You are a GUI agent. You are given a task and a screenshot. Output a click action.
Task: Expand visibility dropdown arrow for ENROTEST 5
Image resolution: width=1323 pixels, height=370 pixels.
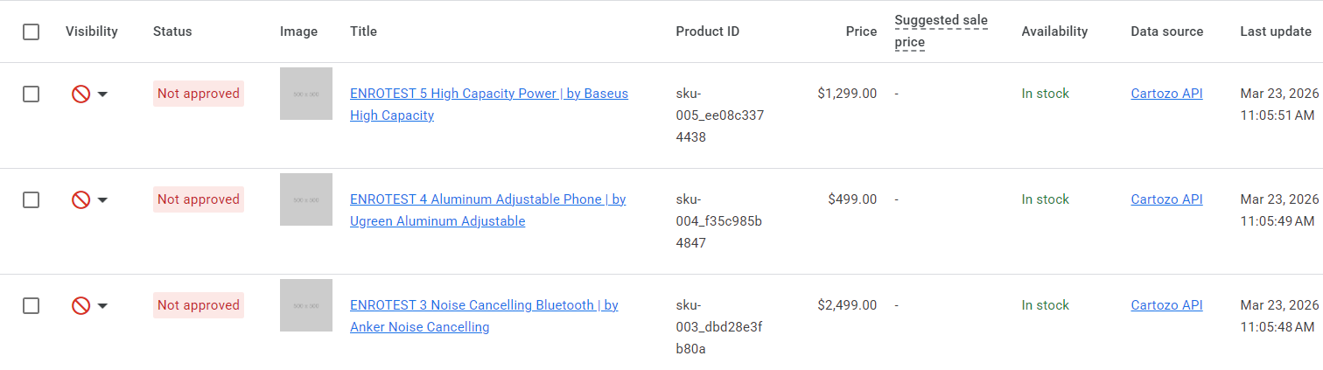click(x=102, y=94)
